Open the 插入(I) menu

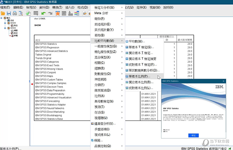(70, 7)
